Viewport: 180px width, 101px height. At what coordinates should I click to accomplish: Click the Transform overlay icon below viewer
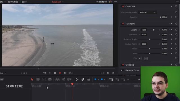pyautogui.click(x=2, y=73)
